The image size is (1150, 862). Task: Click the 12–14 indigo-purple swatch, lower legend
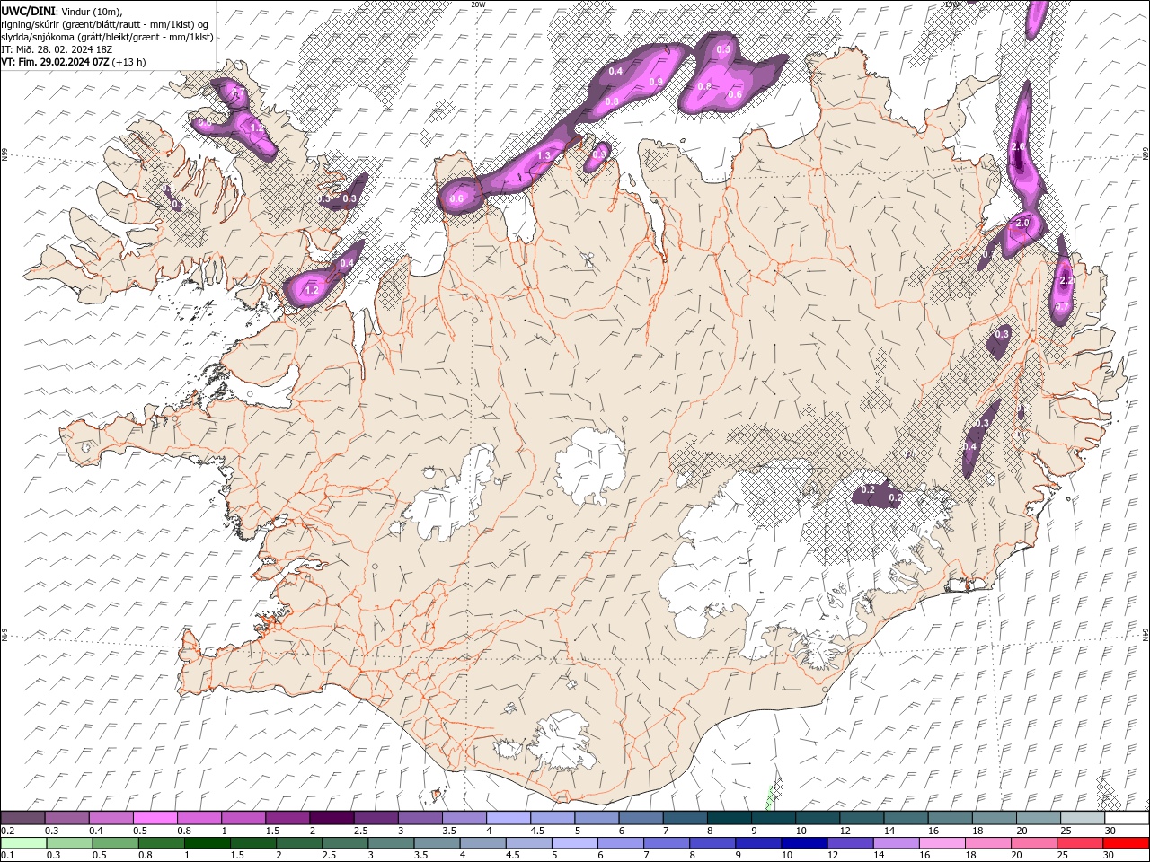pos(850,843)
